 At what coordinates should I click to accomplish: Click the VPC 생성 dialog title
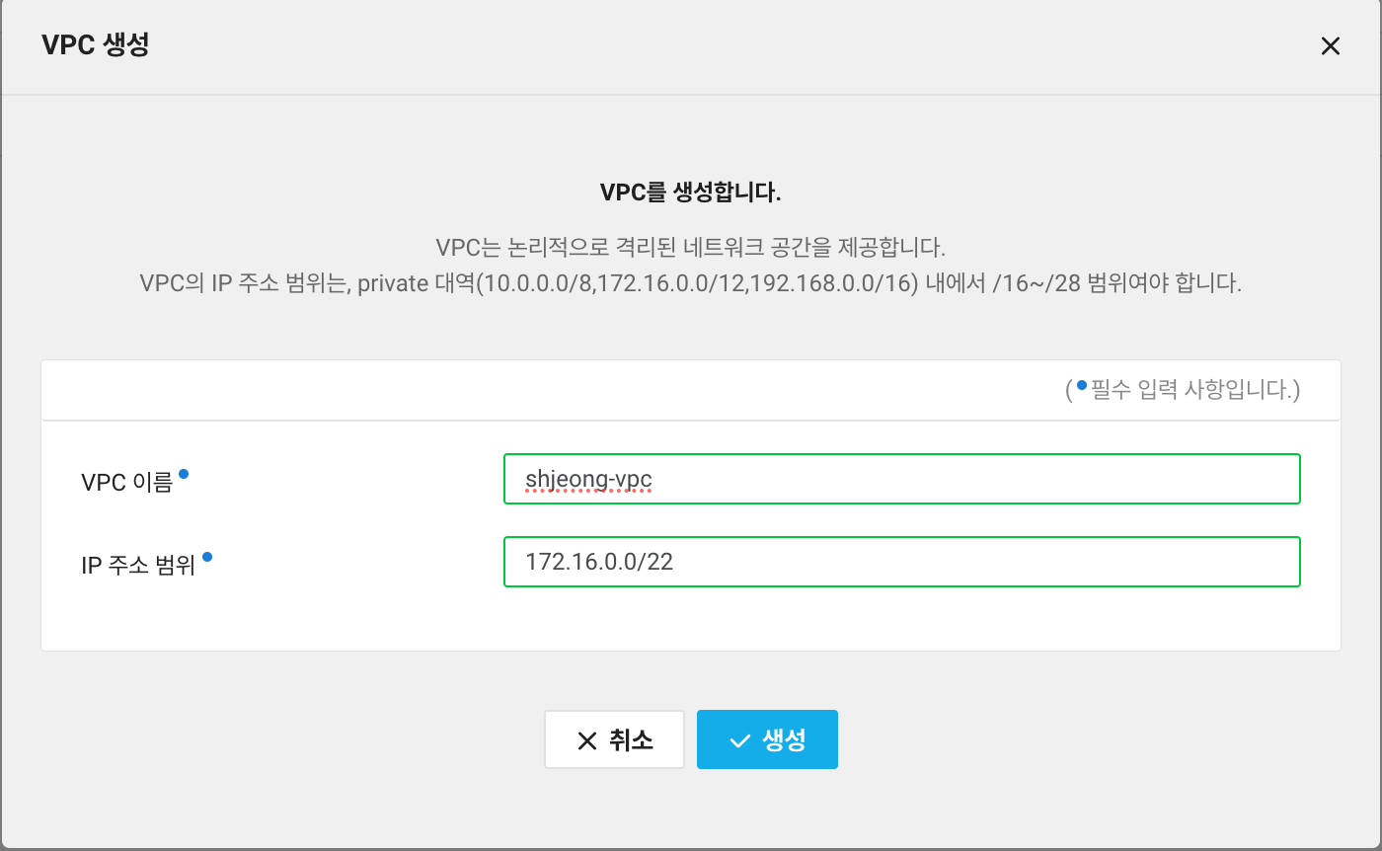pyautogui.click(x=94, y=45)
